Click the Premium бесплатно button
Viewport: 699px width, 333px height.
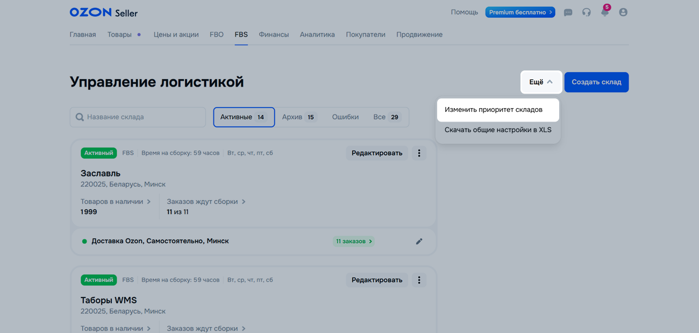[x=519, y=12]
